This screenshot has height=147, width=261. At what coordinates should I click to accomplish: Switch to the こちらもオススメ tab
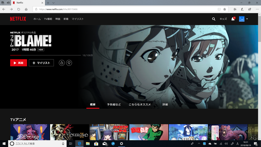[x=140, y=105]
